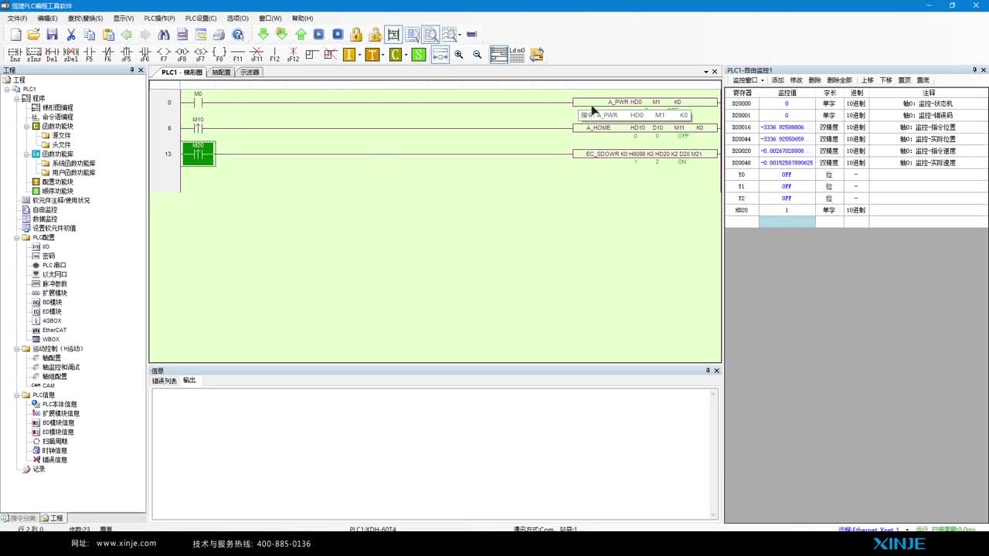Screen dimensions: 989x556
Task: Click the Find binoculars icon
Action: pos(164,35)
